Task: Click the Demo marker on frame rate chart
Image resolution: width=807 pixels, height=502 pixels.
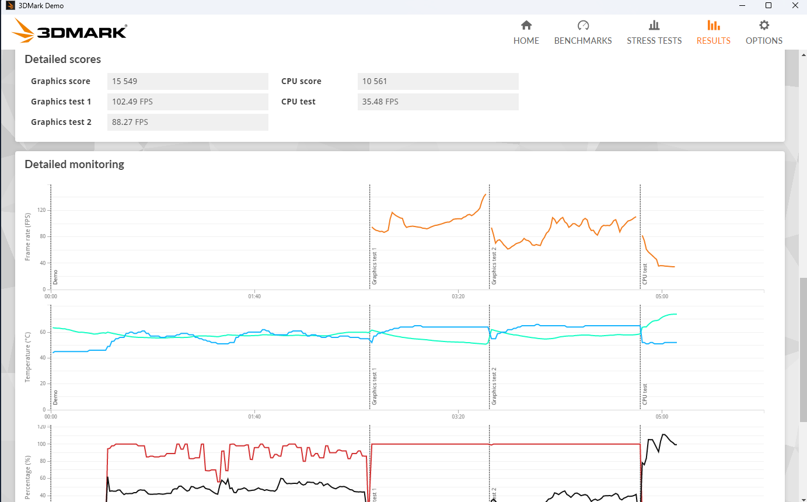Action: pos(55,277)
